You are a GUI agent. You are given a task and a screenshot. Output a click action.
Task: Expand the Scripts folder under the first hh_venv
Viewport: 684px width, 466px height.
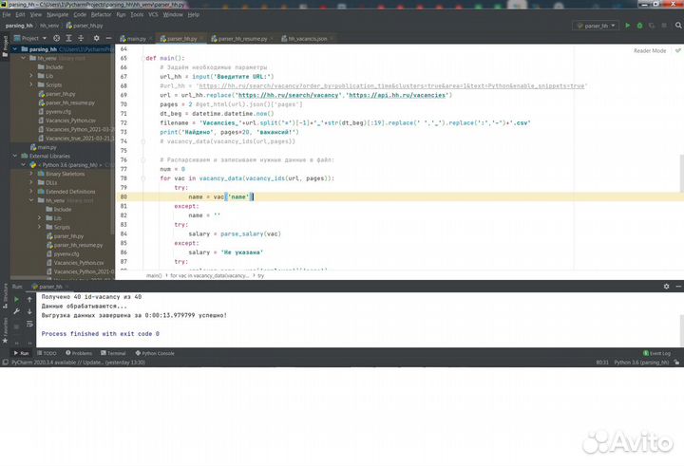pos(31,84)
